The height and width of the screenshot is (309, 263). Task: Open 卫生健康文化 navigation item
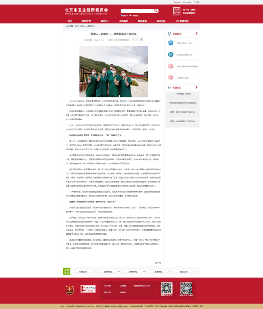(x=182, y=21)
